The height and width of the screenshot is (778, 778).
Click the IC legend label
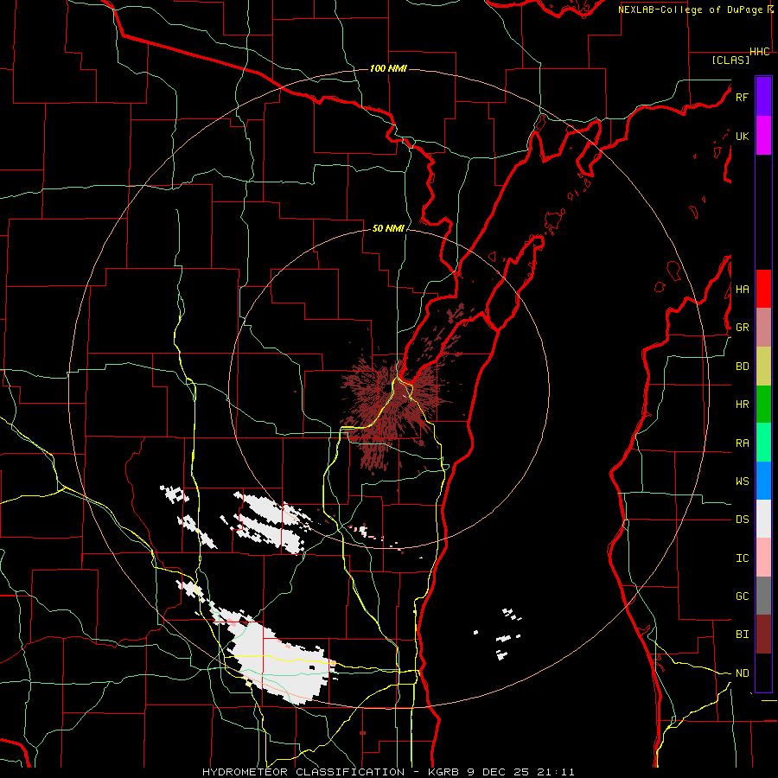pos(743,558)
